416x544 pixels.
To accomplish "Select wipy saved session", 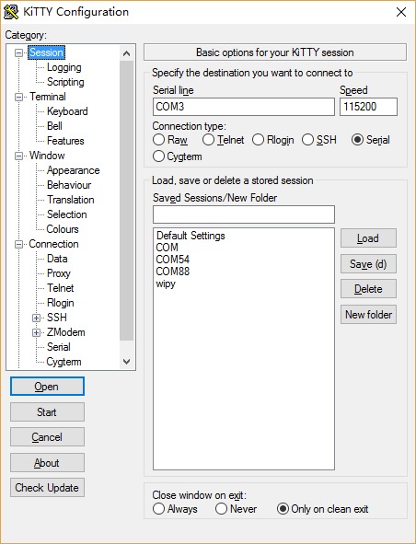I will click(166, 284).
